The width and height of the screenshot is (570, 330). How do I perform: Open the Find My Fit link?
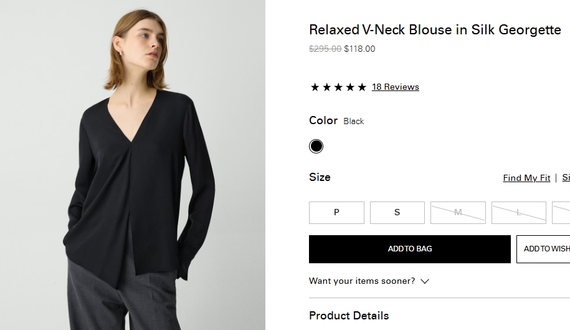526,178
